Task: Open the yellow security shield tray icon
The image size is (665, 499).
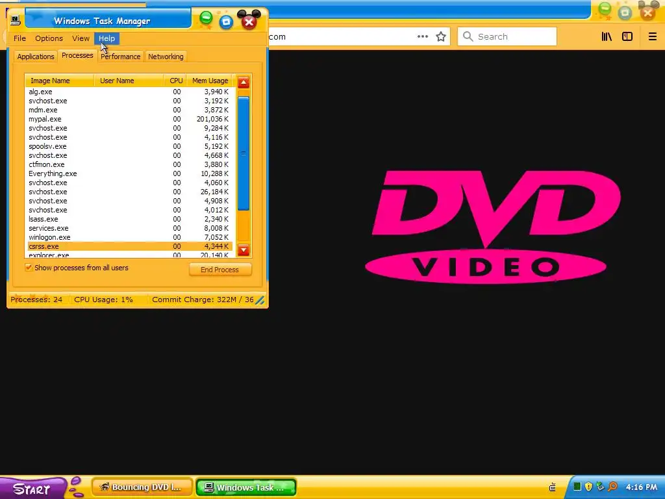Action: [x=588, y=487]
